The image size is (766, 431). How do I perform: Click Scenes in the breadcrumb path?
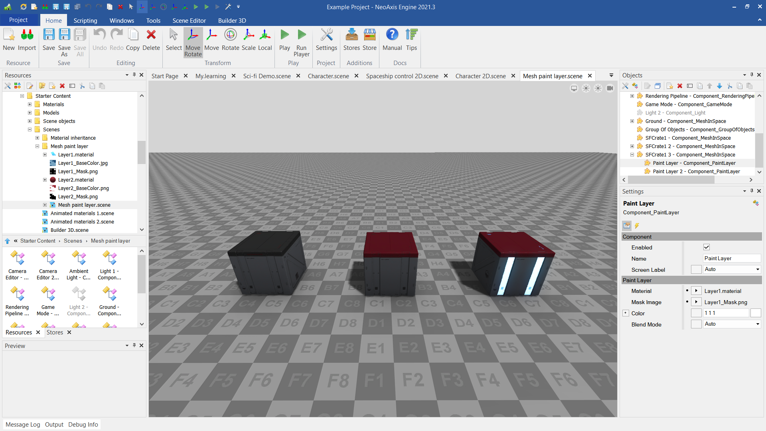point(73,241)
